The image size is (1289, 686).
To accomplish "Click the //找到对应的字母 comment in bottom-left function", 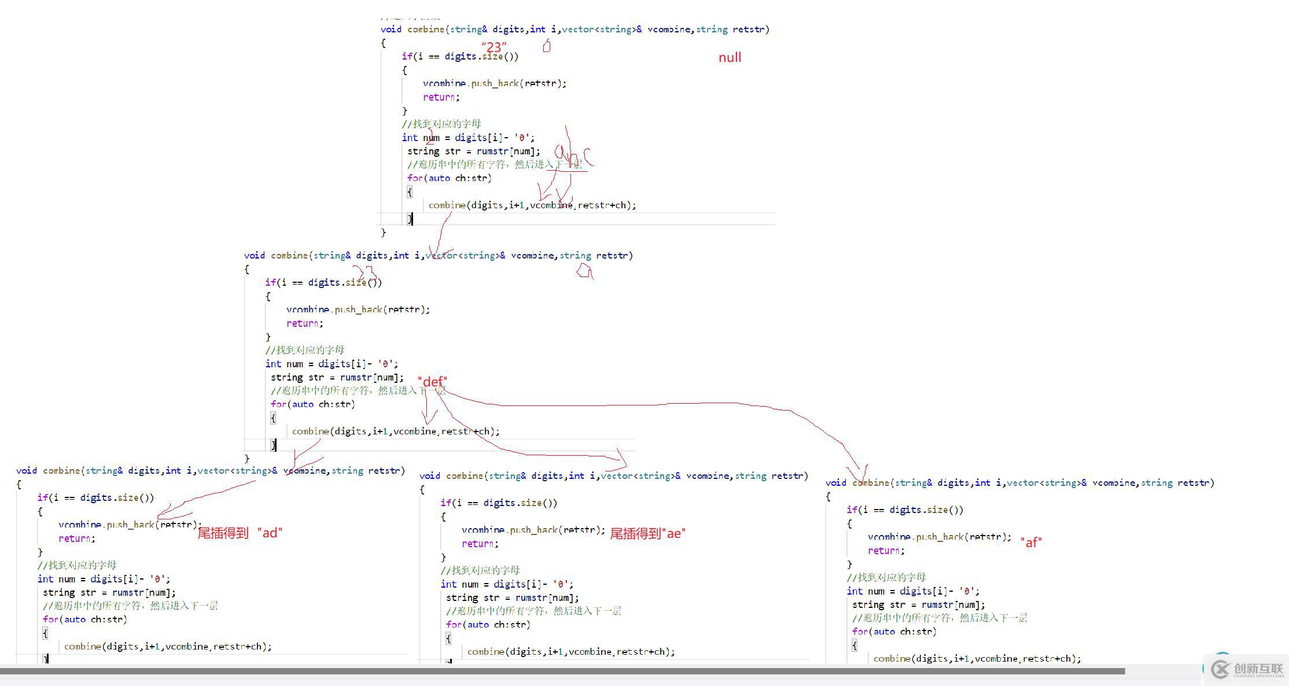I will coord(77,565).
